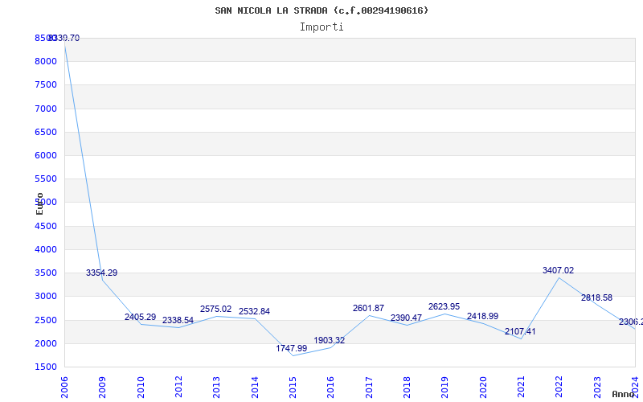Image resolution: width=643 pixels, height=402 pixels.
Task: Click the 2532.84 data label
Action: (x=254, y=311)
